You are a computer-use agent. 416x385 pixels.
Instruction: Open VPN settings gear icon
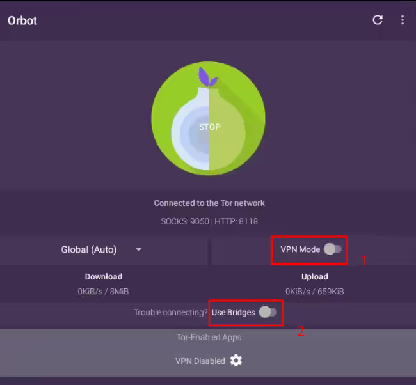(236, 360)
